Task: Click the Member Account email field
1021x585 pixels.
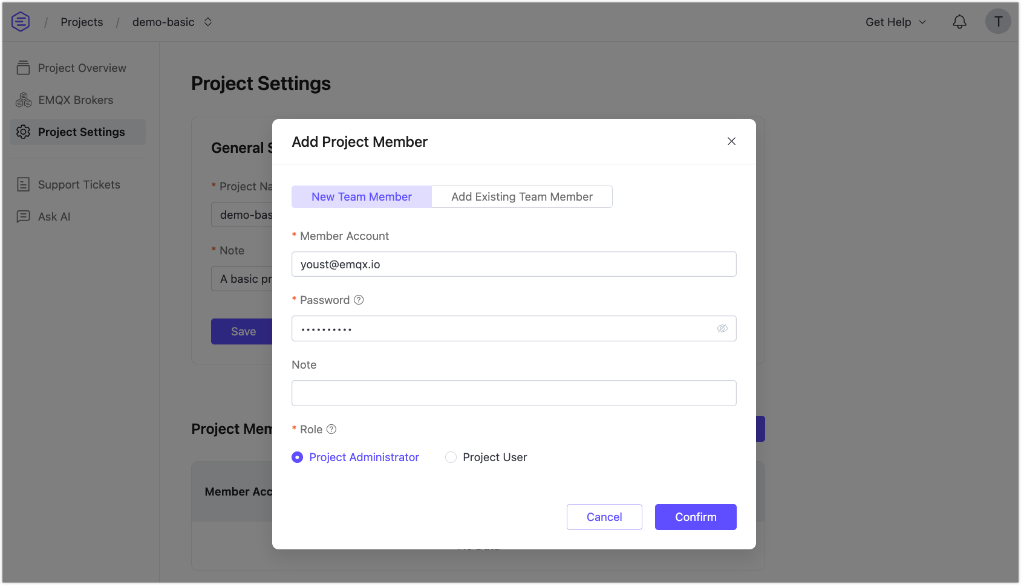Action: (x=514, y=264)
